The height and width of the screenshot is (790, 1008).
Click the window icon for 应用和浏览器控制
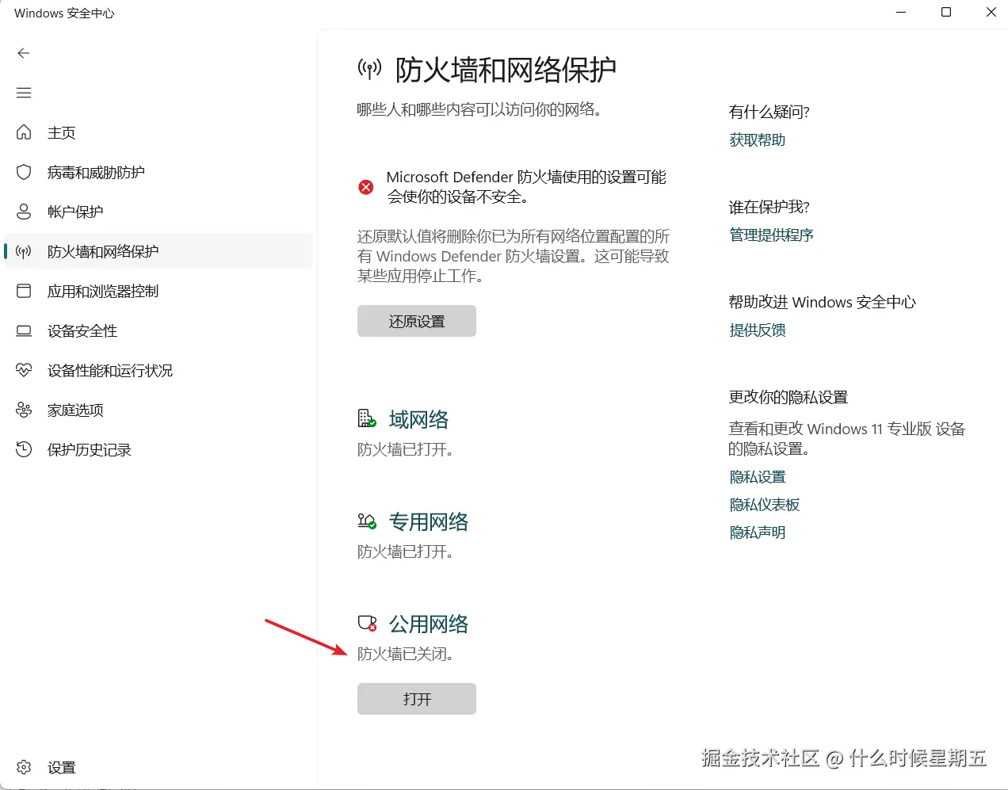point(24,291)
